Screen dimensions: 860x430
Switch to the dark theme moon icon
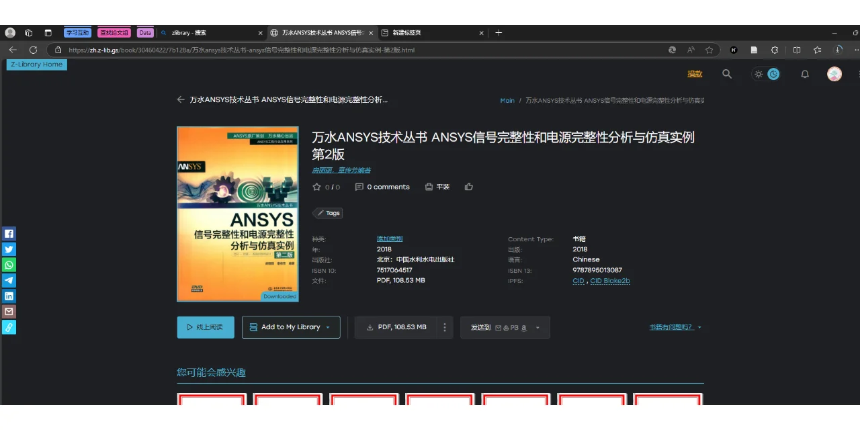(x=773, y=74)
